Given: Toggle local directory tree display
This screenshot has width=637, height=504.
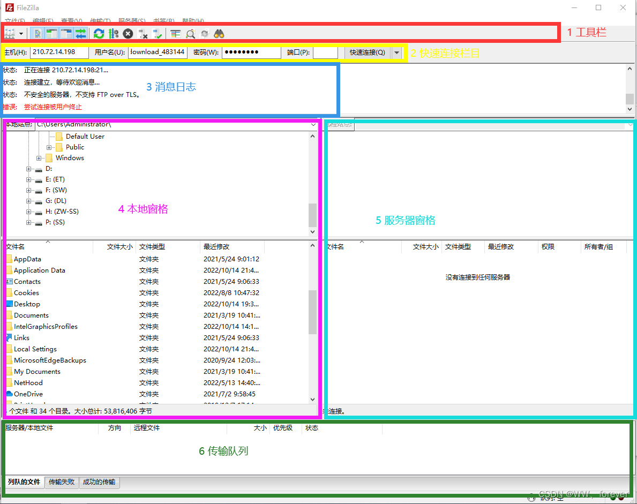Looking at the screenshot, I should pyautogui.click(x=51, y=33).
